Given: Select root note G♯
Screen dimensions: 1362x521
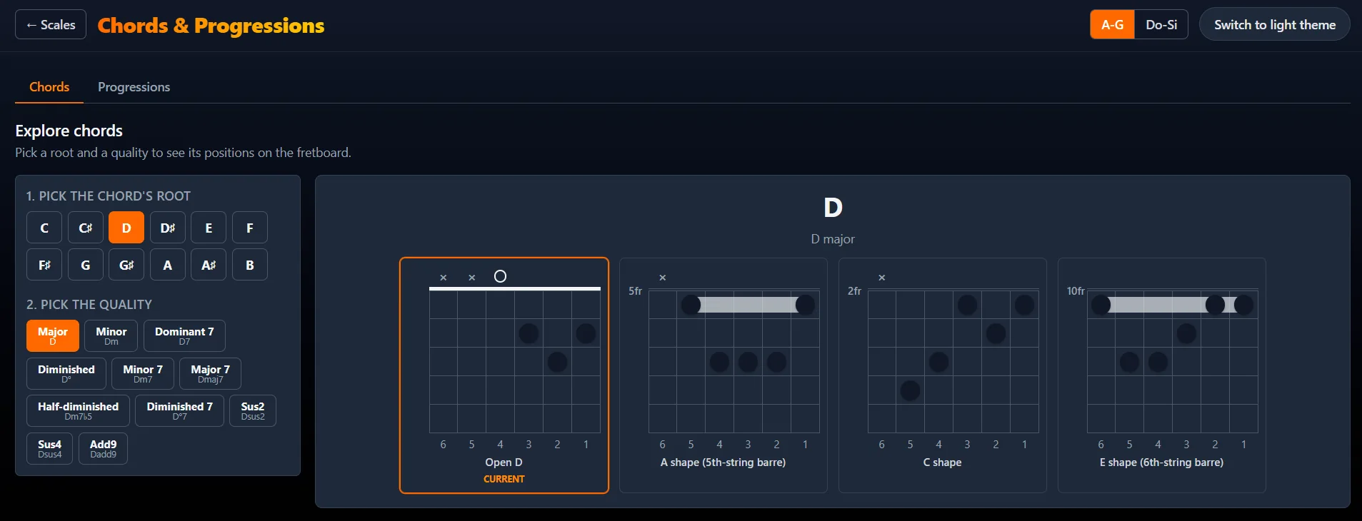Looking at the screenshot, I should click(x=126, y=265).
